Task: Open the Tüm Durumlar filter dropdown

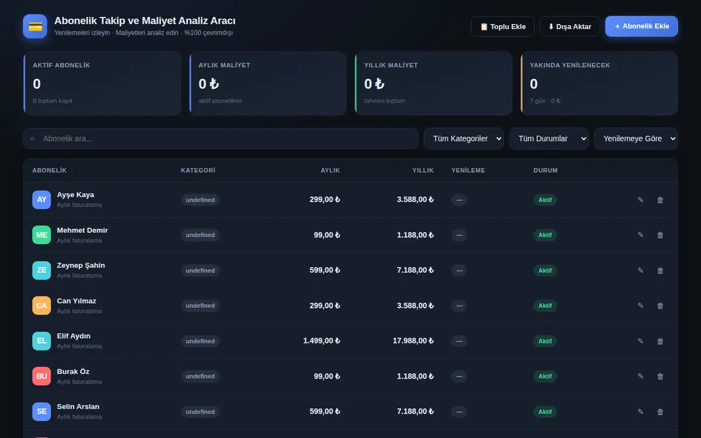Action: click(549, 138)
